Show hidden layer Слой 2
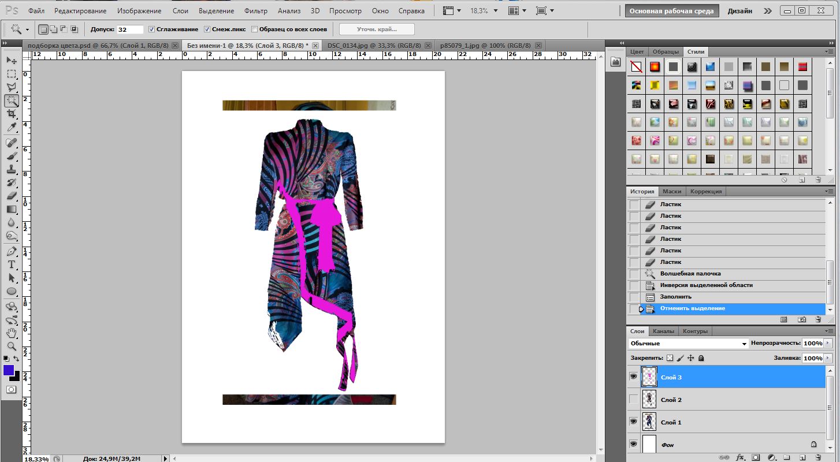Screen dimensions: 840x462 click(x=634, y=399)
